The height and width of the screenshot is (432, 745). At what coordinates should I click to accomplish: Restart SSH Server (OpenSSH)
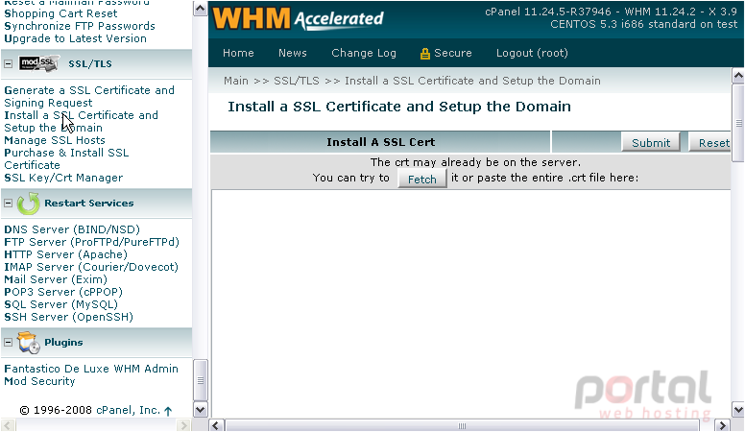pyautogui.click(x=68, y=317)
